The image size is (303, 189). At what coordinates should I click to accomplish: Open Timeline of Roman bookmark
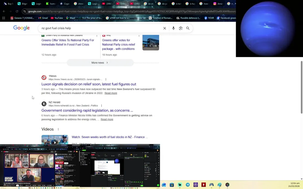tap(161, 18)
